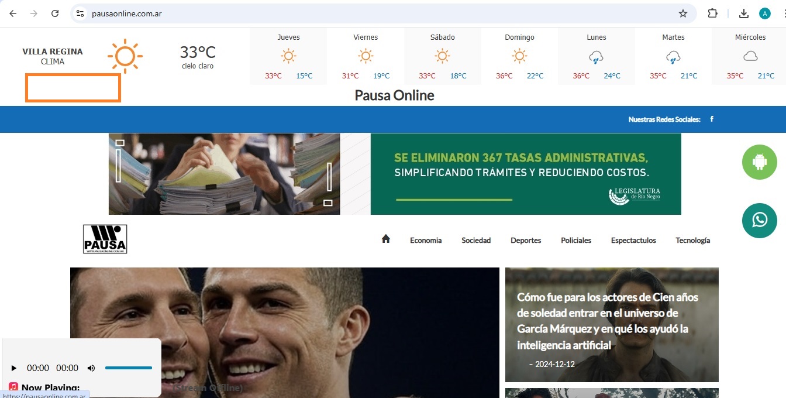Select Policiales in the navigation menu

pyautogui.click(x=575, y=241)
